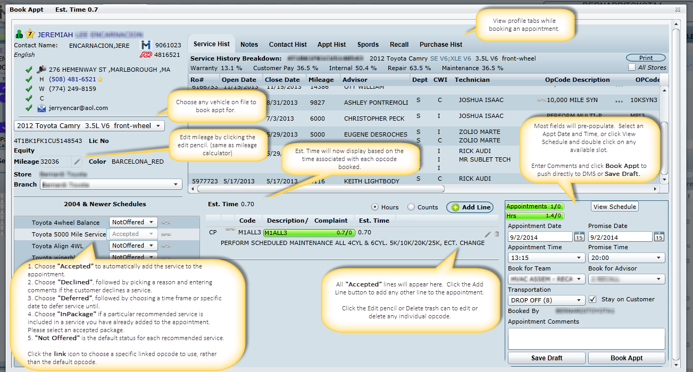Click the edit pencil on the M1ALL3 line

[x=488, y=234]
